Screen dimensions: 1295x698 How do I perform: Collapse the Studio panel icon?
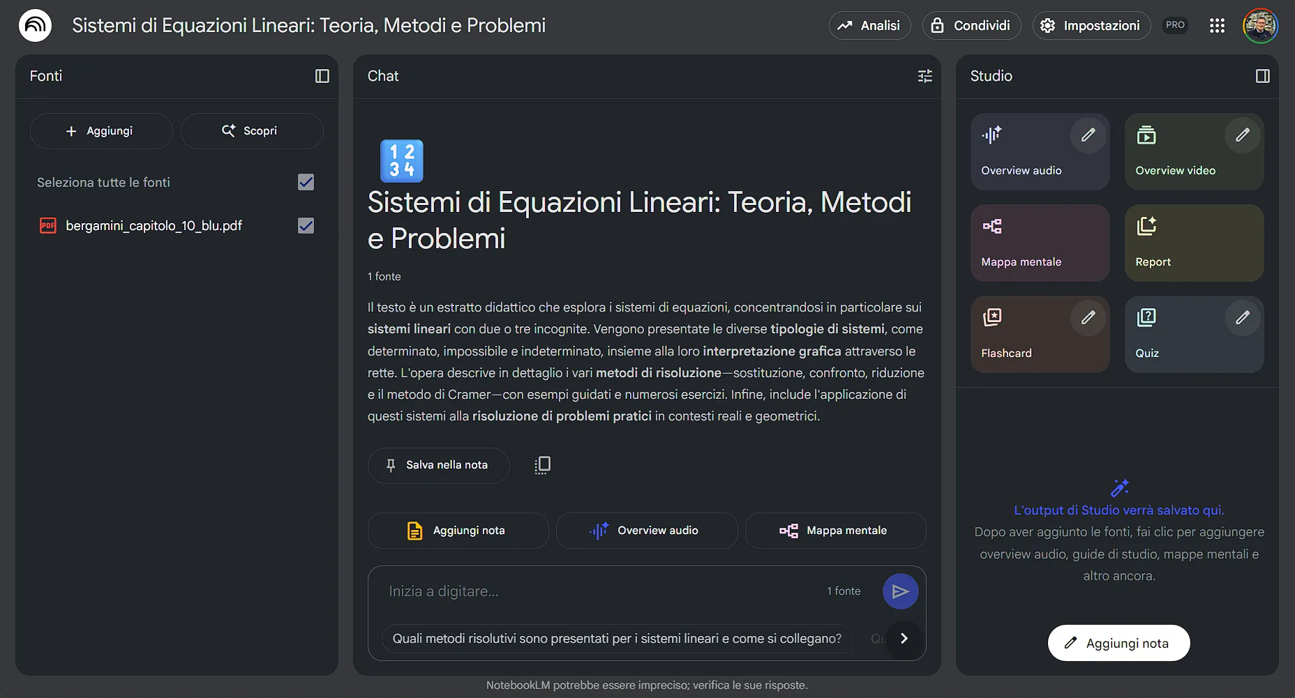click(1263, 76)
